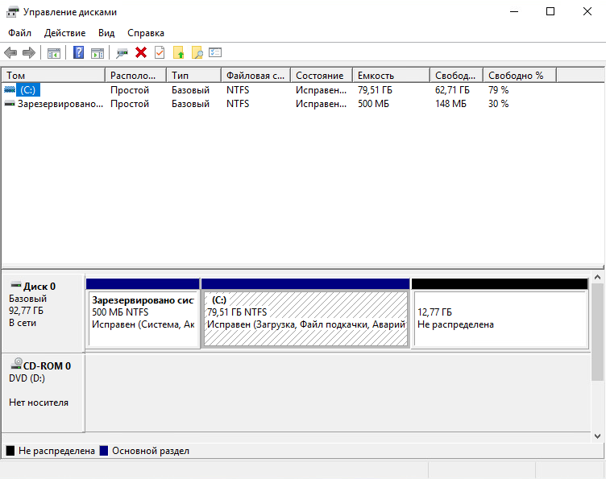This screenshot has width=606, height=479.
Task: Click the 92,77 ГБ disk size text
Action: click(27, 311)
